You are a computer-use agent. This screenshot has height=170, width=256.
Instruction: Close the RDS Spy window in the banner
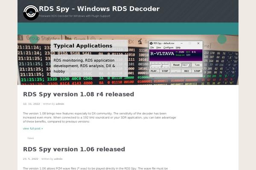point(198,43)
